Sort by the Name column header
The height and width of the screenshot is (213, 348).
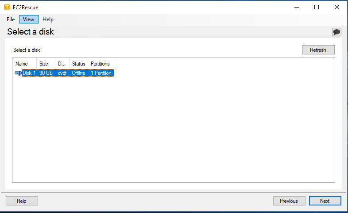click(24, 64)
